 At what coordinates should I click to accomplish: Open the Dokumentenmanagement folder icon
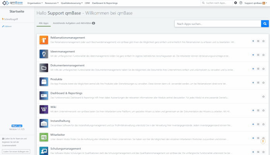[x=44, y=68]
